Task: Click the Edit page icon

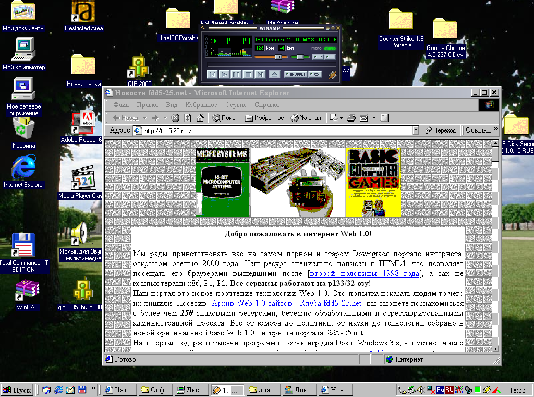Action: coord(363,118)
